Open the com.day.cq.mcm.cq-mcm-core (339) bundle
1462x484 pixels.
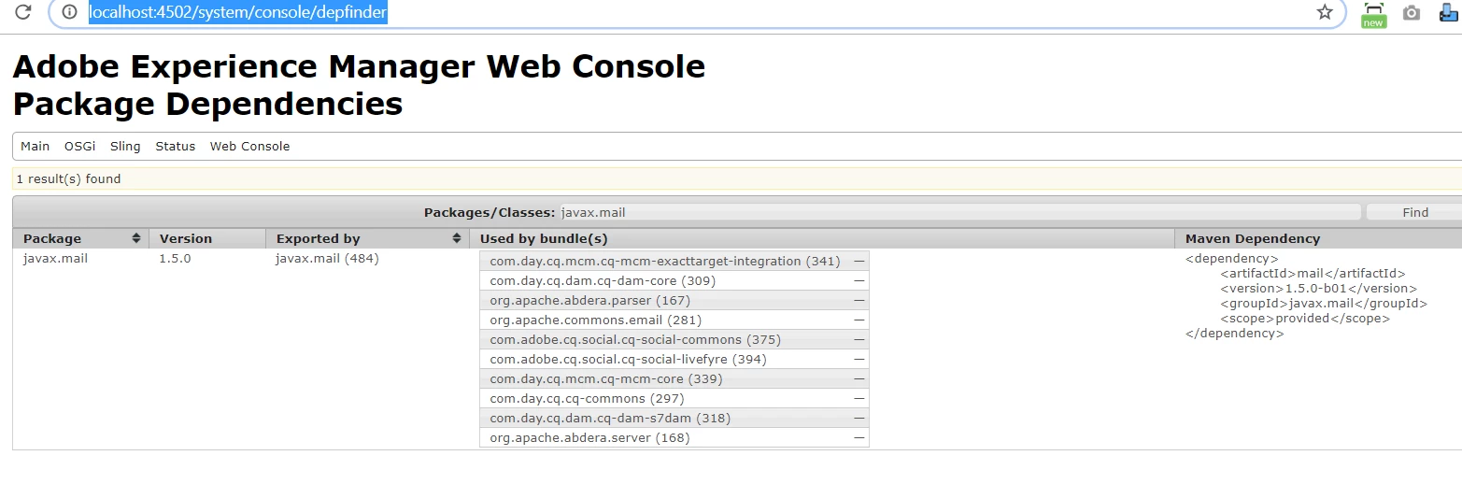click(606, 378)
